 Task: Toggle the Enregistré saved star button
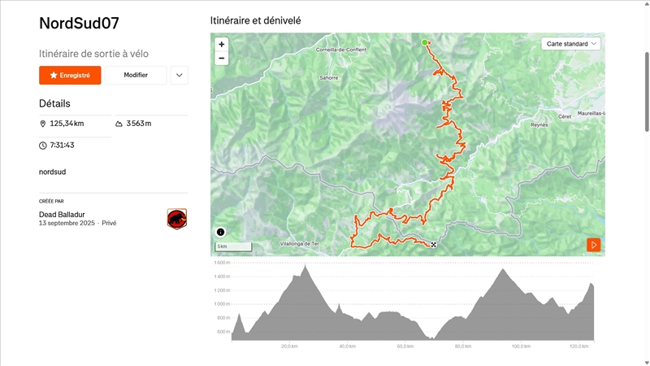pos(70,75)
